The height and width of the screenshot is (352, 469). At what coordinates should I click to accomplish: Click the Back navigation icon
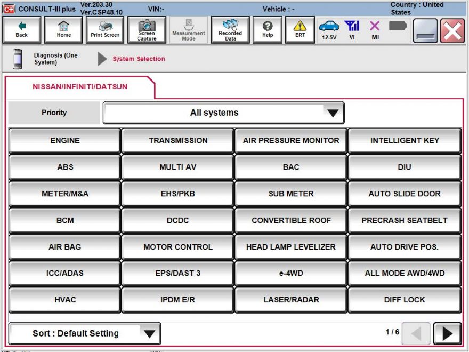[21, 29]
